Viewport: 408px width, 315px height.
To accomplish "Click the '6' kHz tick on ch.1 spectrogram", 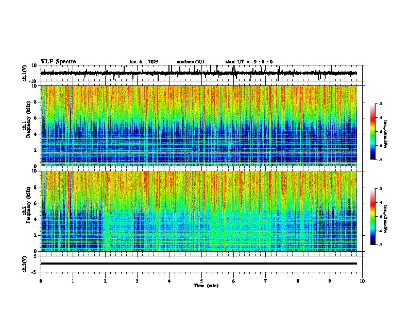I will [36, 118].
